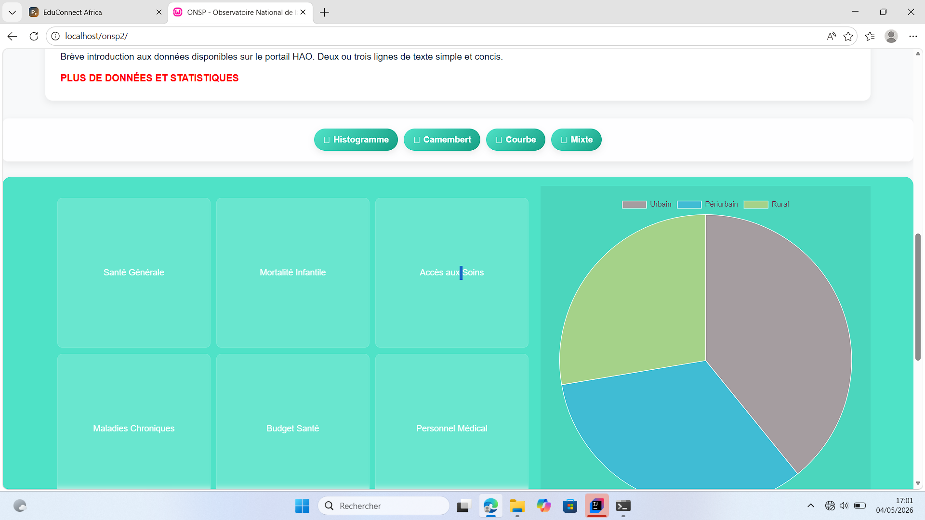Switch chart to Mixte
This screenshot has height=520, width=925.
[576, 140]
